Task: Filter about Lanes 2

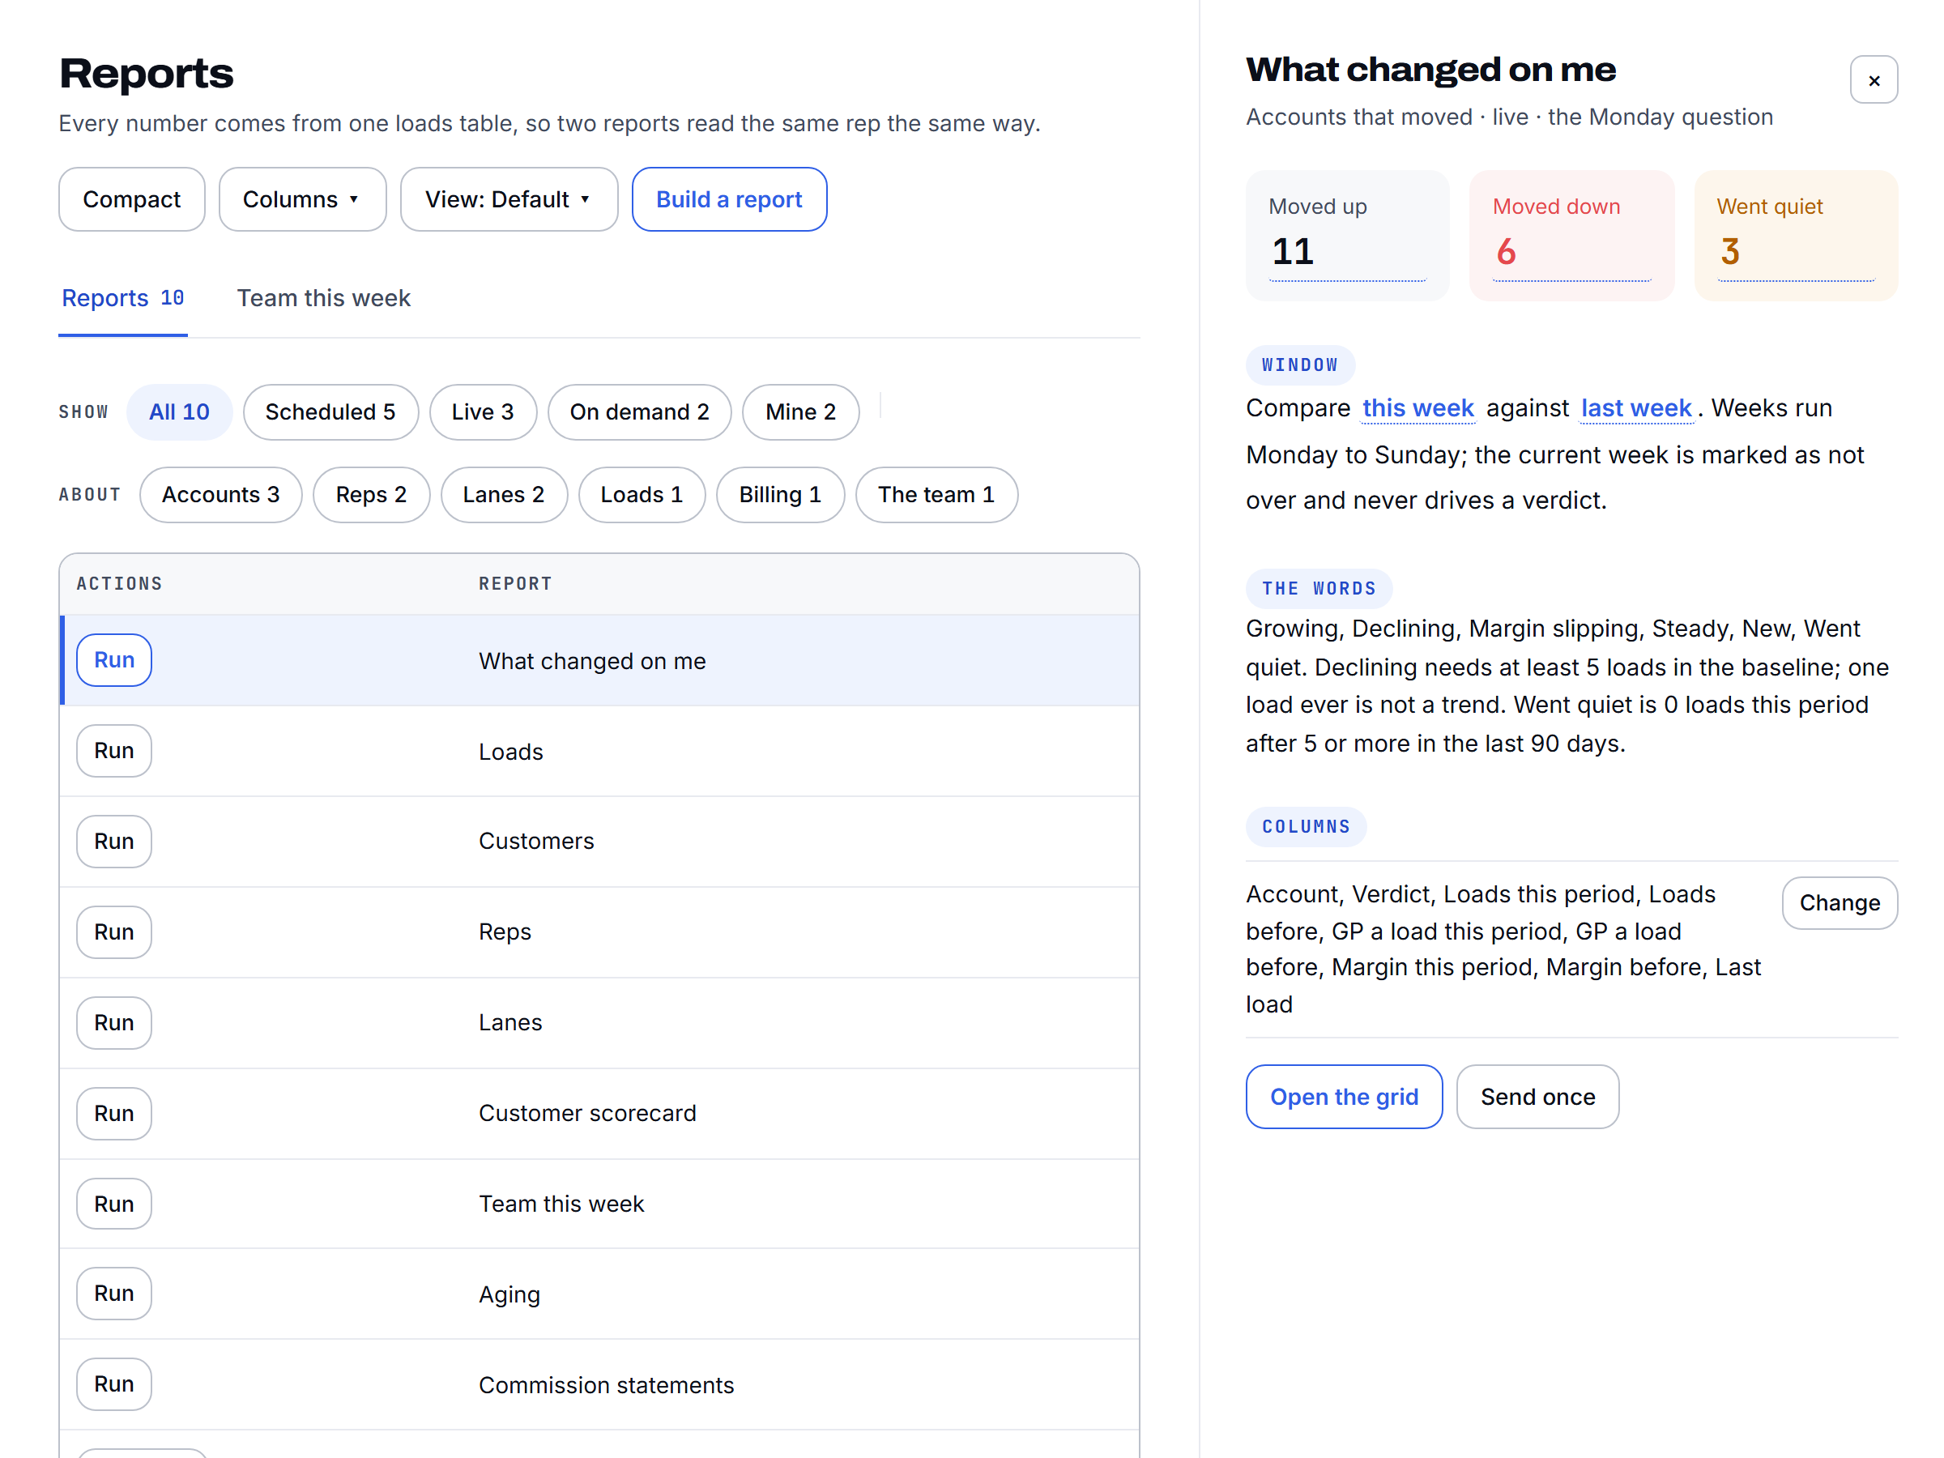Action: (504, 495)
